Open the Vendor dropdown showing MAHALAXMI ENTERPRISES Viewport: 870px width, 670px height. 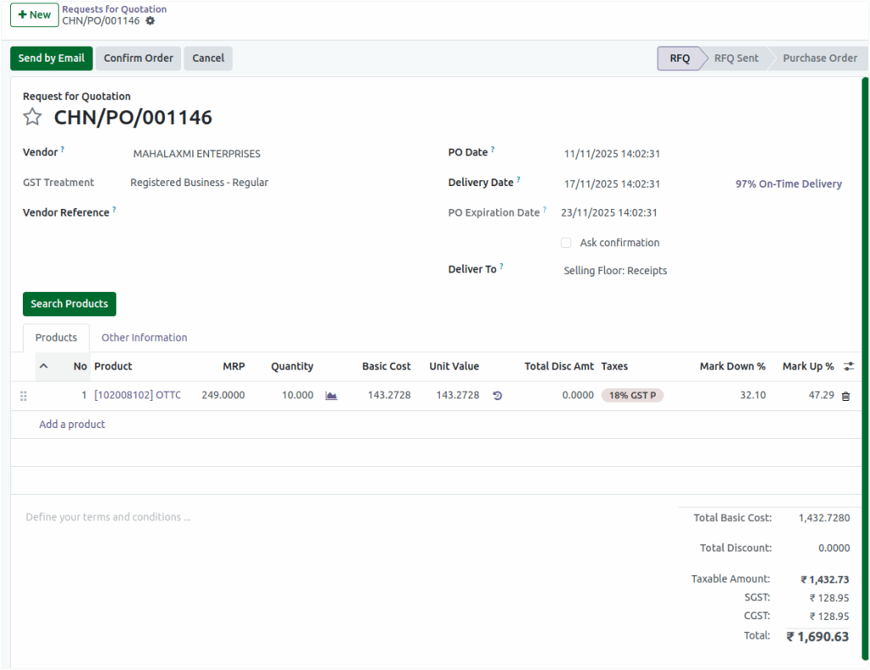(x=195, y=154)
